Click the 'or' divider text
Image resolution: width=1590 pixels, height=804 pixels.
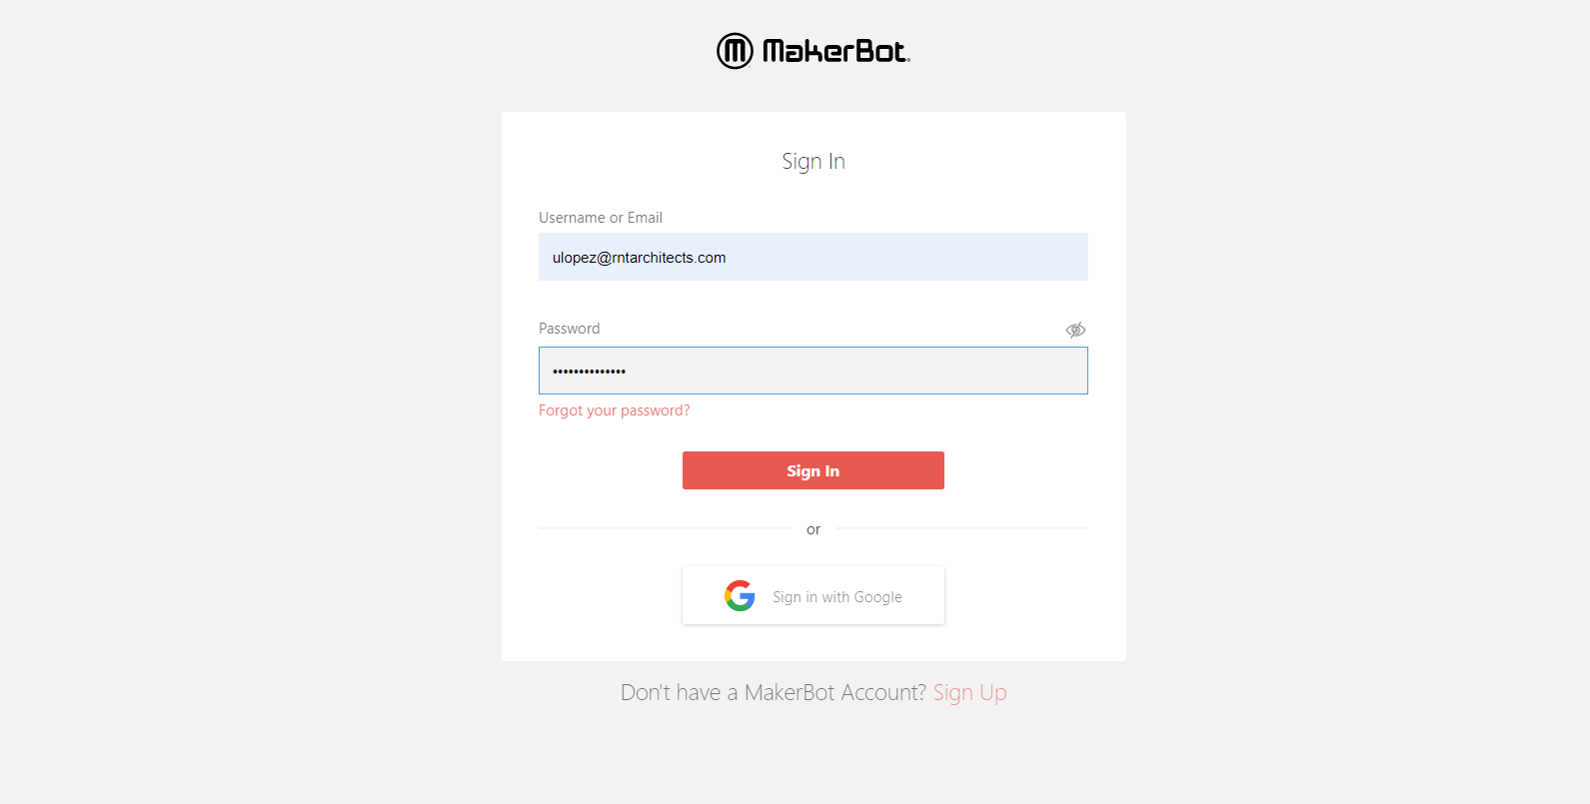pos(813,529)
